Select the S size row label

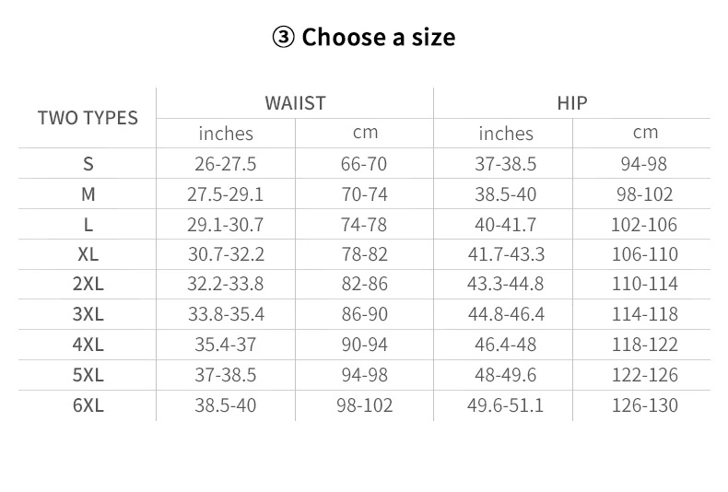click(x=88, y=164)
